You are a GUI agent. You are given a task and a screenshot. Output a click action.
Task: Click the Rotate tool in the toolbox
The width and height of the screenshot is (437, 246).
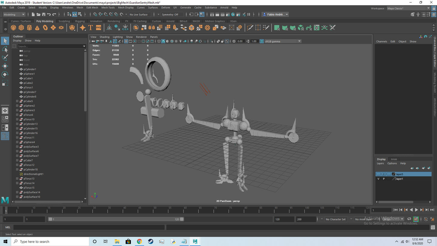[x=5, y=74]
